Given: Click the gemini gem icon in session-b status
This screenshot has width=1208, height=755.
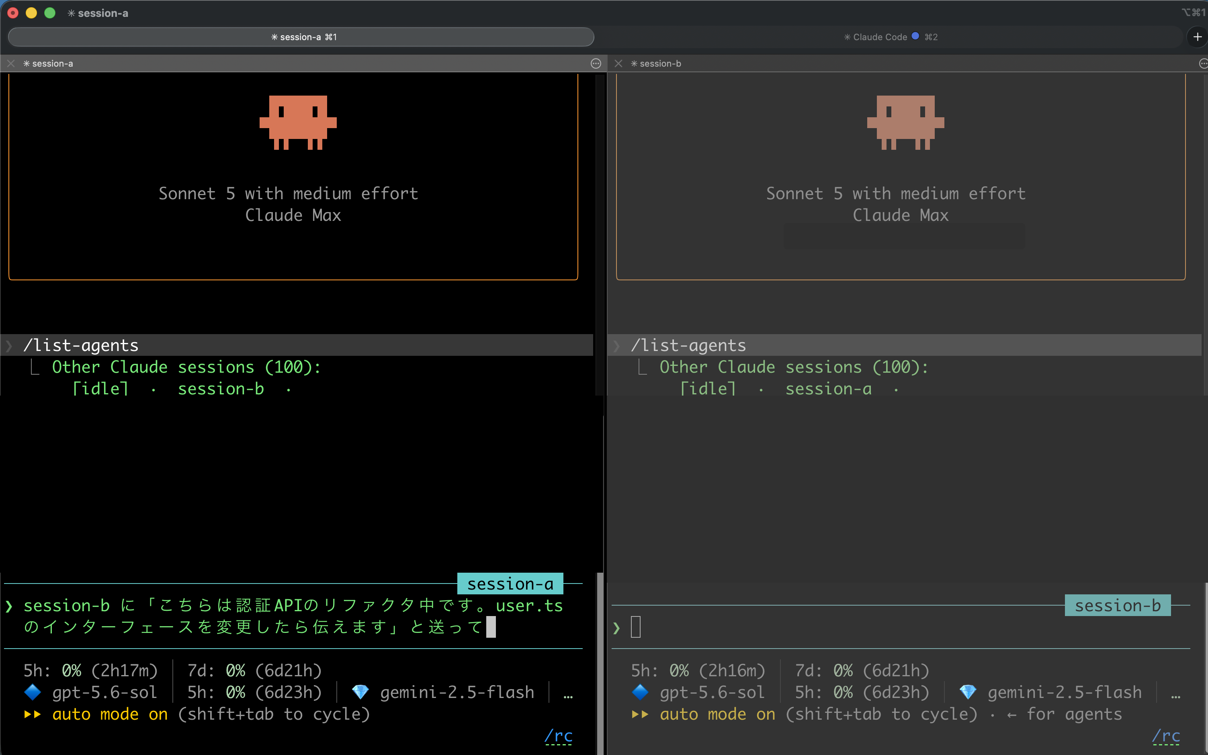Looking at the screenshot, I should pos(968,693).
